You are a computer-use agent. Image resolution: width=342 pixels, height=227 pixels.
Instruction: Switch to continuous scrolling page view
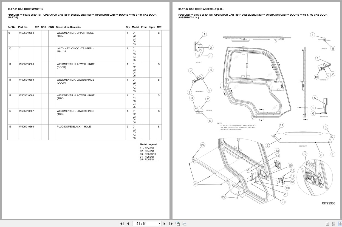click(x=334, y=224)
